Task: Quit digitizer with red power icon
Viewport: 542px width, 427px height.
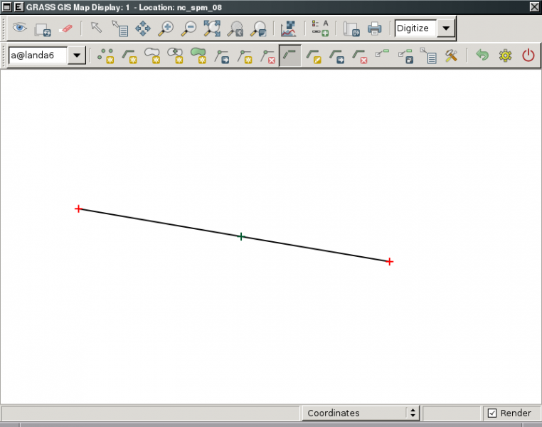Action: 528,56
